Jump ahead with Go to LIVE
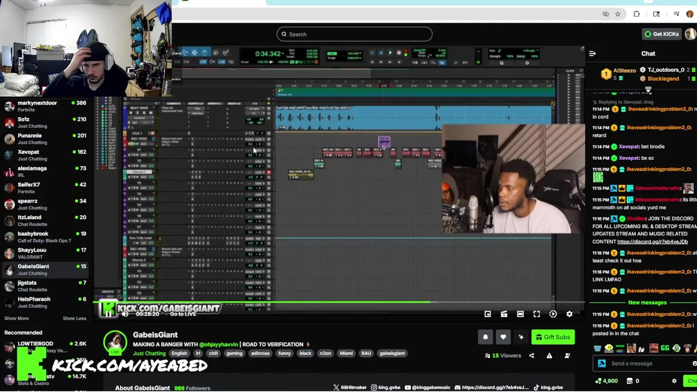The width and height of the screenshot is (697, 392). tap(183, 314)
